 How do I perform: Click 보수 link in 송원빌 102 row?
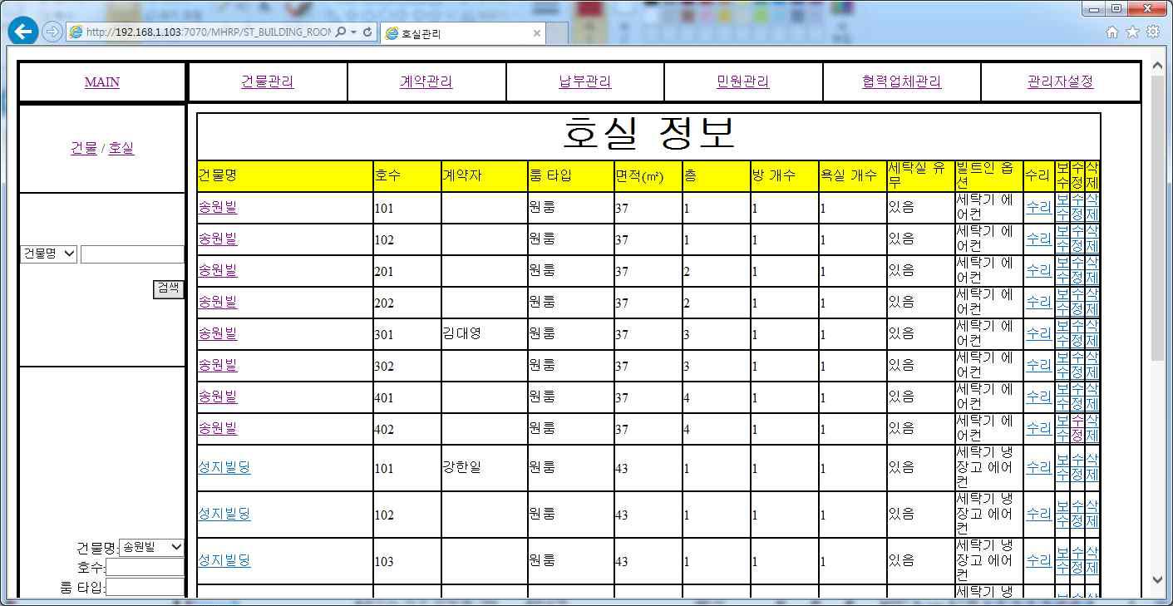click(1062, 239)
